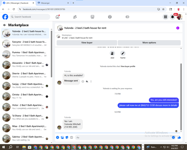The image size is (187, 150).
Task: Click the Search Facebook field
Action: coord(30,17)
